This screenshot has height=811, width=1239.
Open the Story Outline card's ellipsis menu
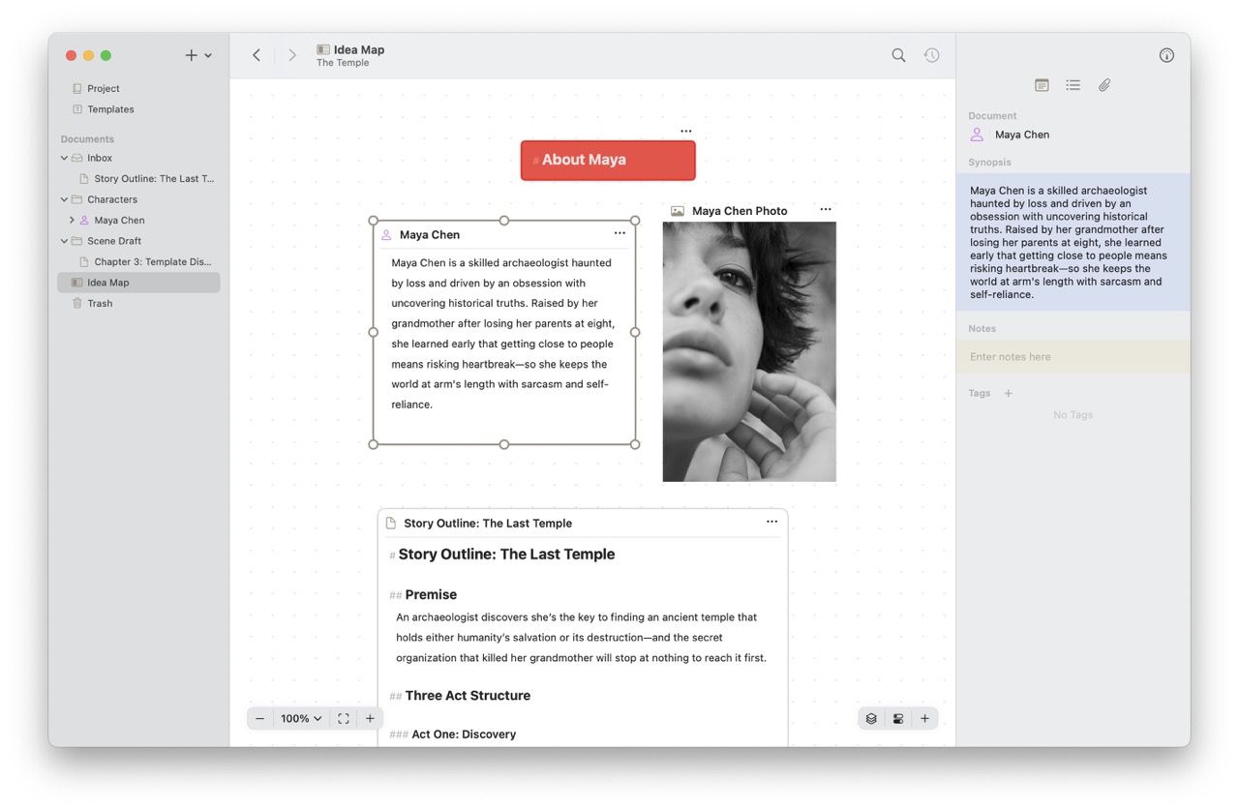[x=771, y=521]
